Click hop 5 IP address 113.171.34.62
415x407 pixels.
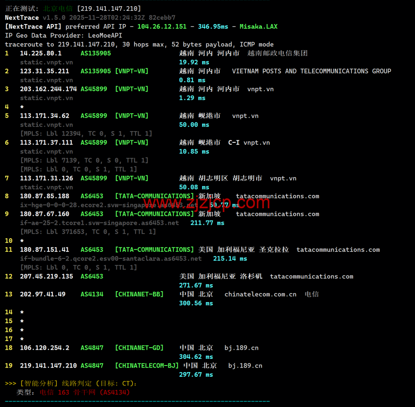click(44, 116)
